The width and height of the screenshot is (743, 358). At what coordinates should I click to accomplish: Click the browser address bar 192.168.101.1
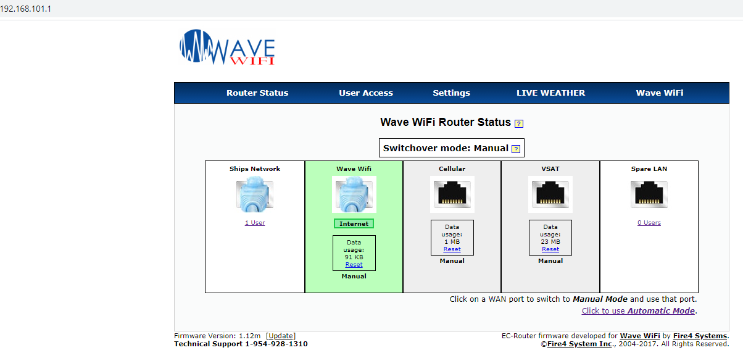point(26,9)
